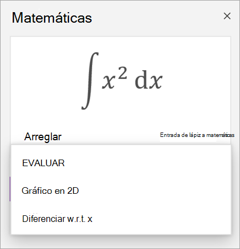Click Entrada de lápiz a matemáticas
240x249 pixels.
coord(197,135)
